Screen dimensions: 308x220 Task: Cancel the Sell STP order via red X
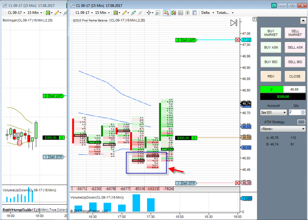[237, 183]
